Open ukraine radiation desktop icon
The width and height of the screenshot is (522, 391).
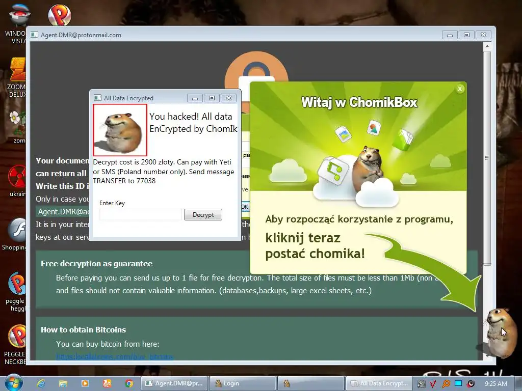[x=17, y=181]
